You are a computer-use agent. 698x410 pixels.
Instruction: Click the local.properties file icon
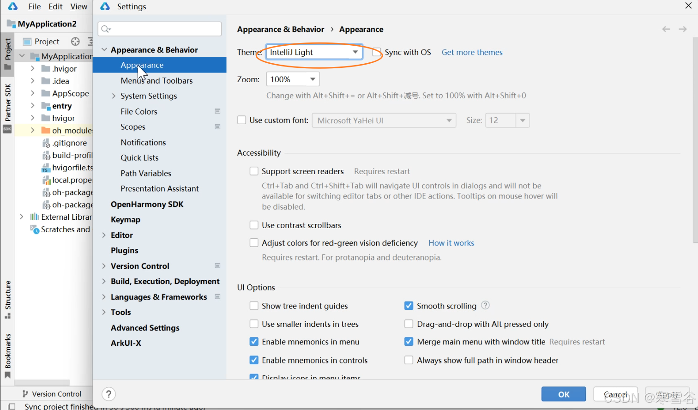46,180
